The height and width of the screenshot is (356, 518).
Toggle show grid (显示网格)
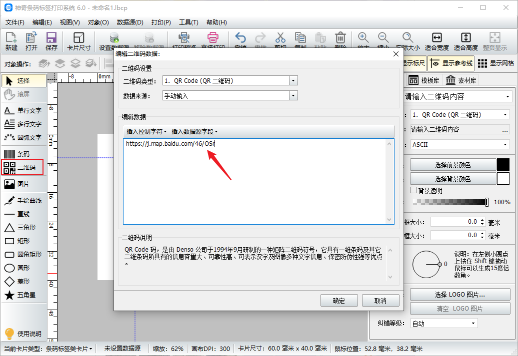496,63
